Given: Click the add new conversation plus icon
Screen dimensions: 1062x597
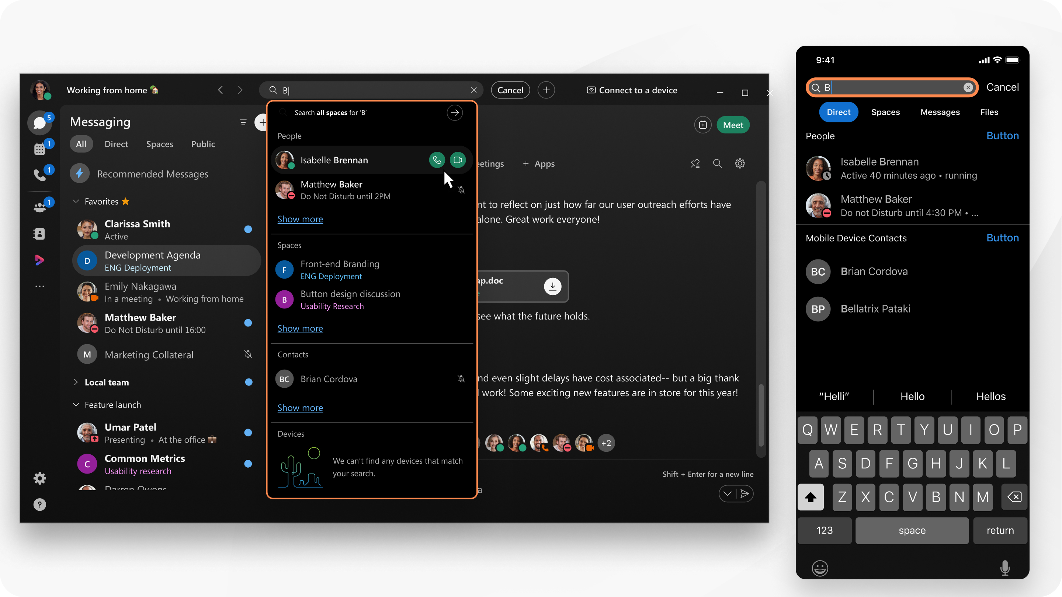Looking at the screenshot, I should (x=262, y=122).
